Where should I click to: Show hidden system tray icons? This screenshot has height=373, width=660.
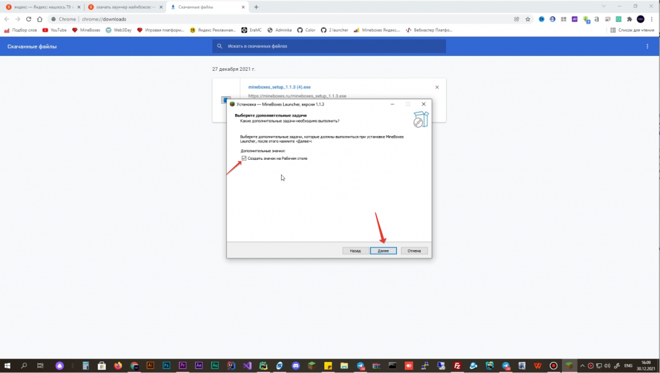tap(582, 365)
